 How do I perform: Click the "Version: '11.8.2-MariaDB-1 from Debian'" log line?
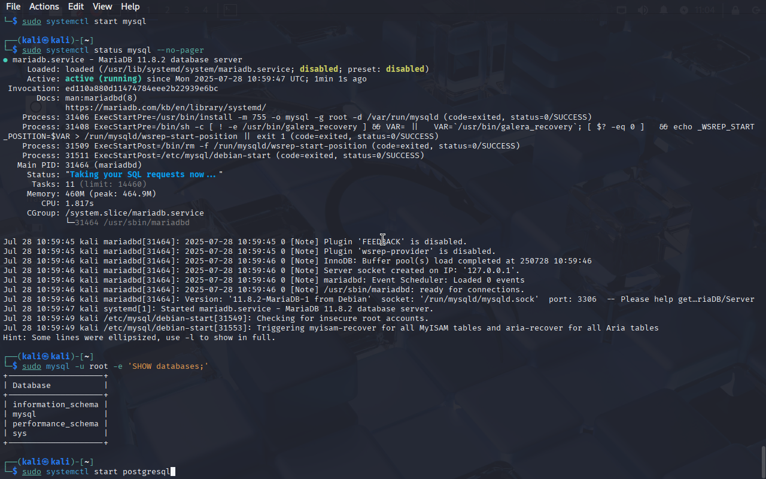coord(379,299)
